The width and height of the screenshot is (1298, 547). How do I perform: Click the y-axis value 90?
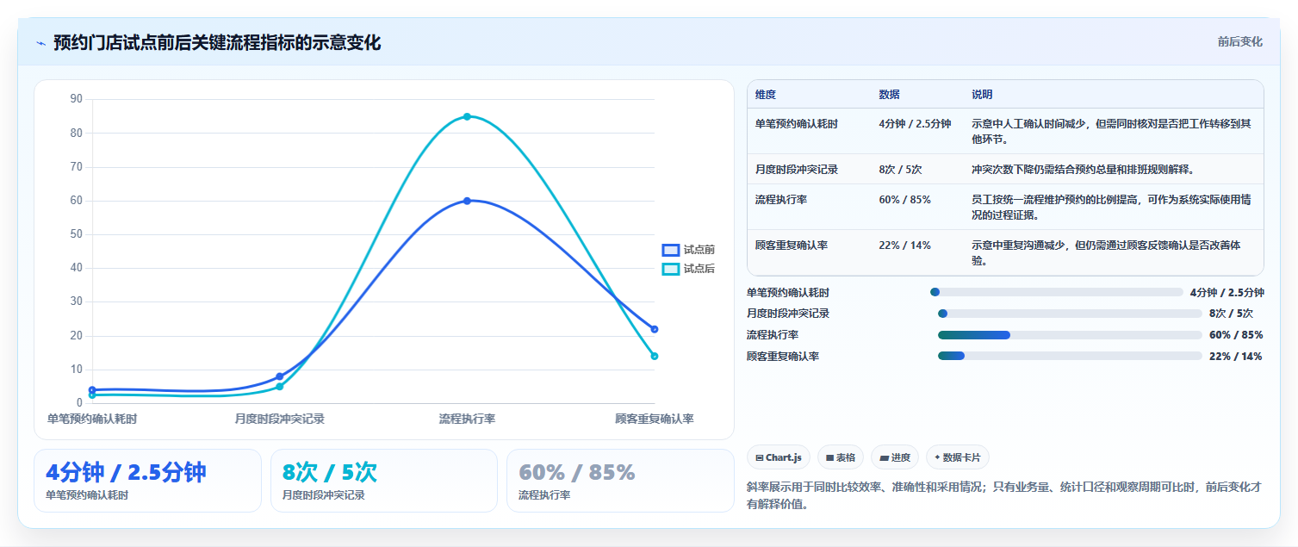coord(77,99)
